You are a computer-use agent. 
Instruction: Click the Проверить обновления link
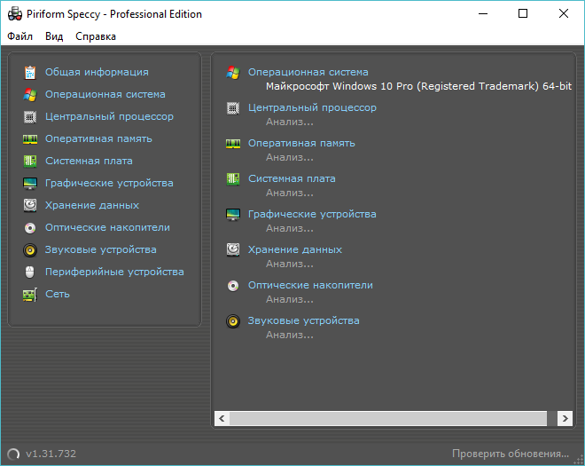(x=510, y=454)
